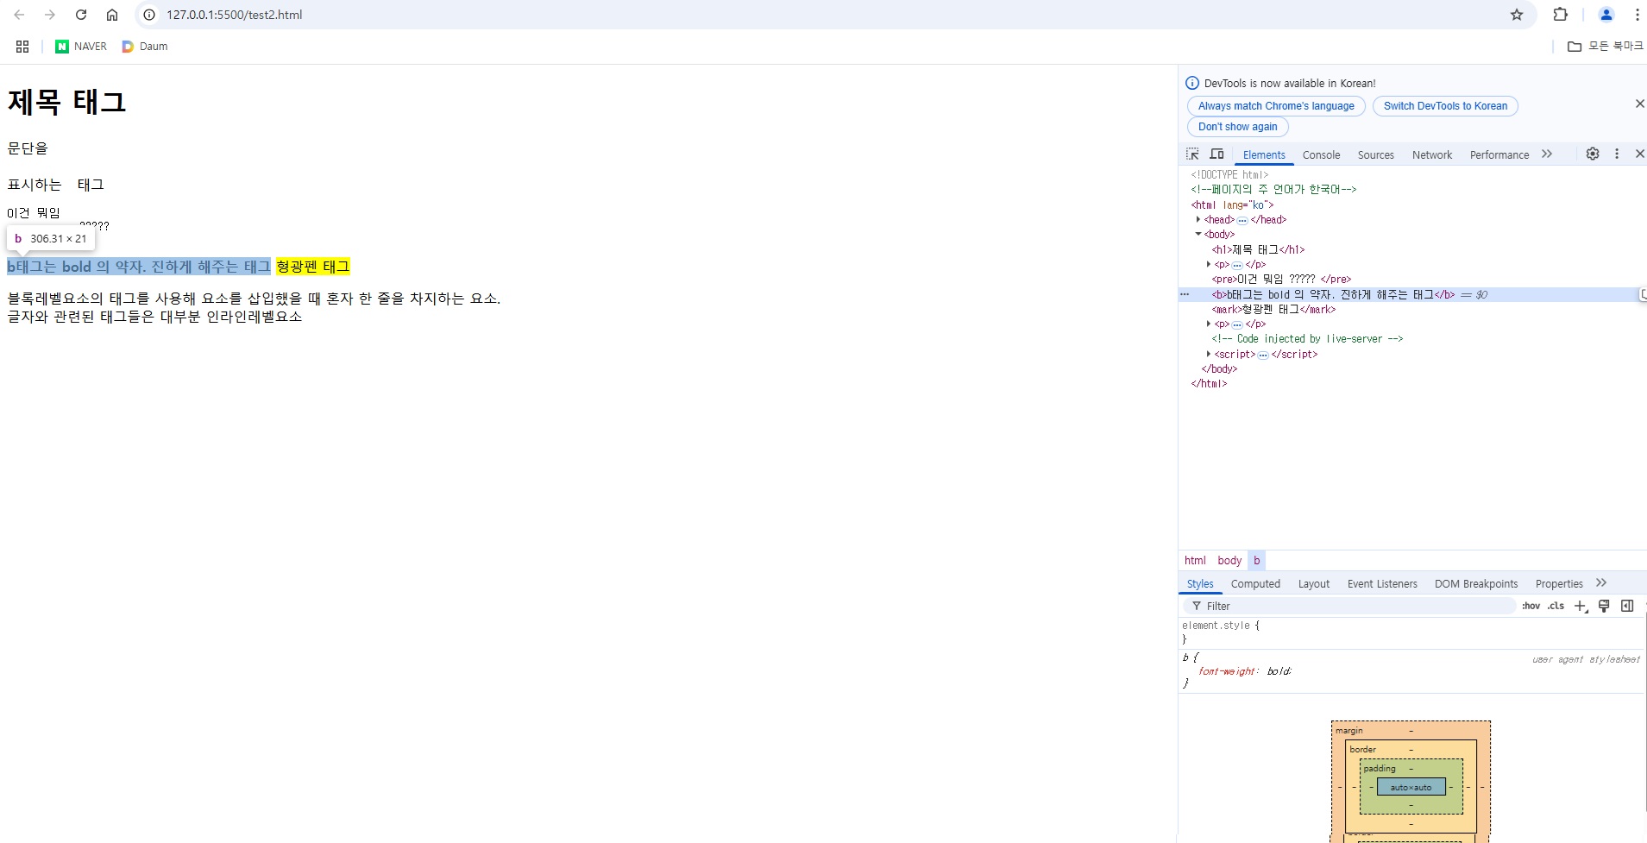
Task: Click Don't show again button
Action: pyautogui.click(x=1237, y=127)
